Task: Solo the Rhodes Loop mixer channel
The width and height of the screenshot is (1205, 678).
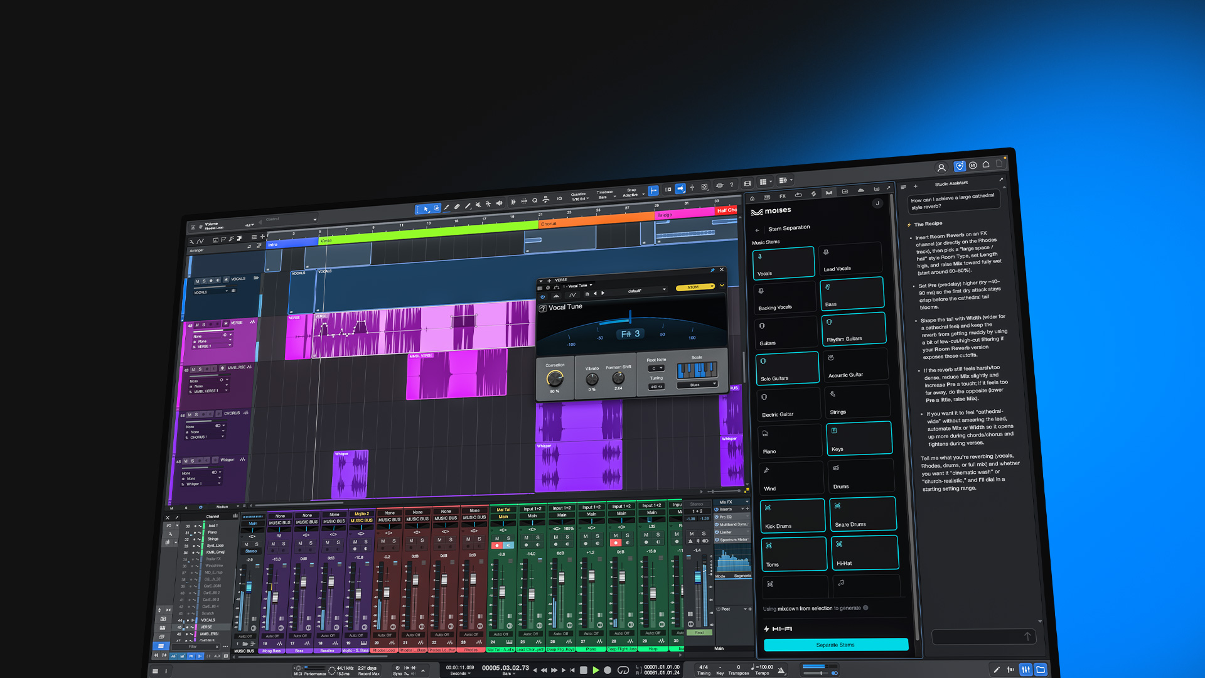Action: tap(394, 541)
